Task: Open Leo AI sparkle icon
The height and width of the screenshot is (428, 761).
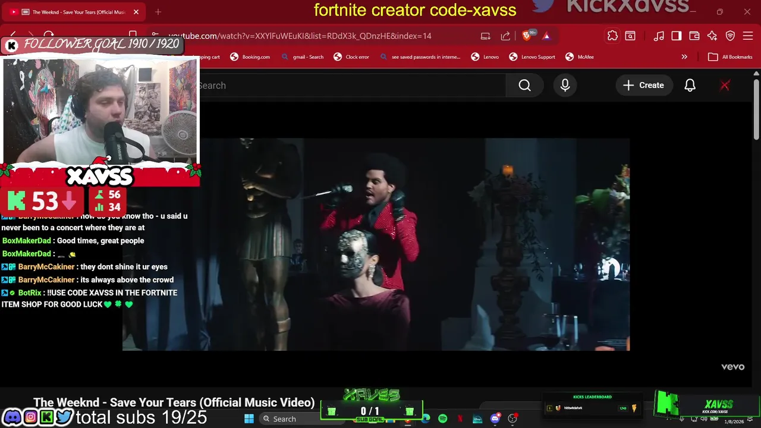Action: tap(712, 36)
